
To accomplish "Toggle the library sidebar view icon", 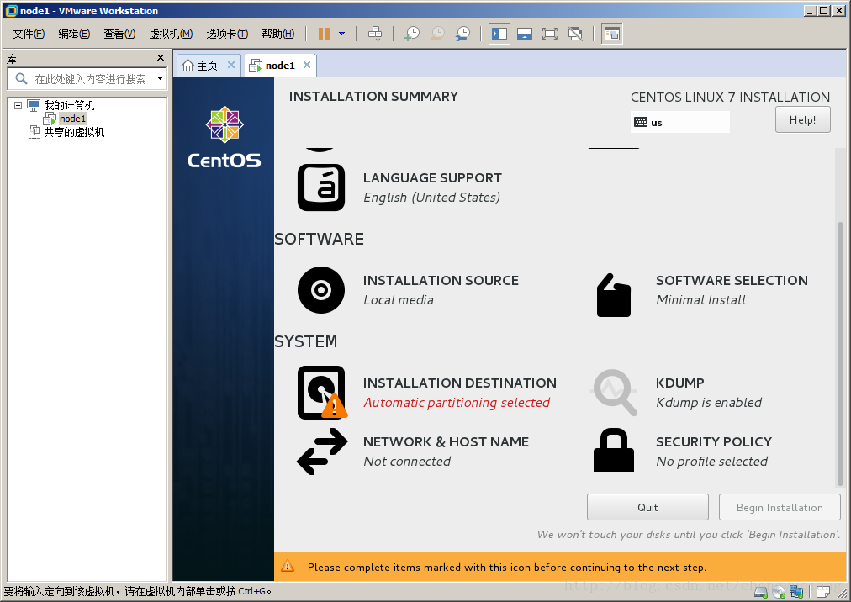I will [x=499, y=34].
